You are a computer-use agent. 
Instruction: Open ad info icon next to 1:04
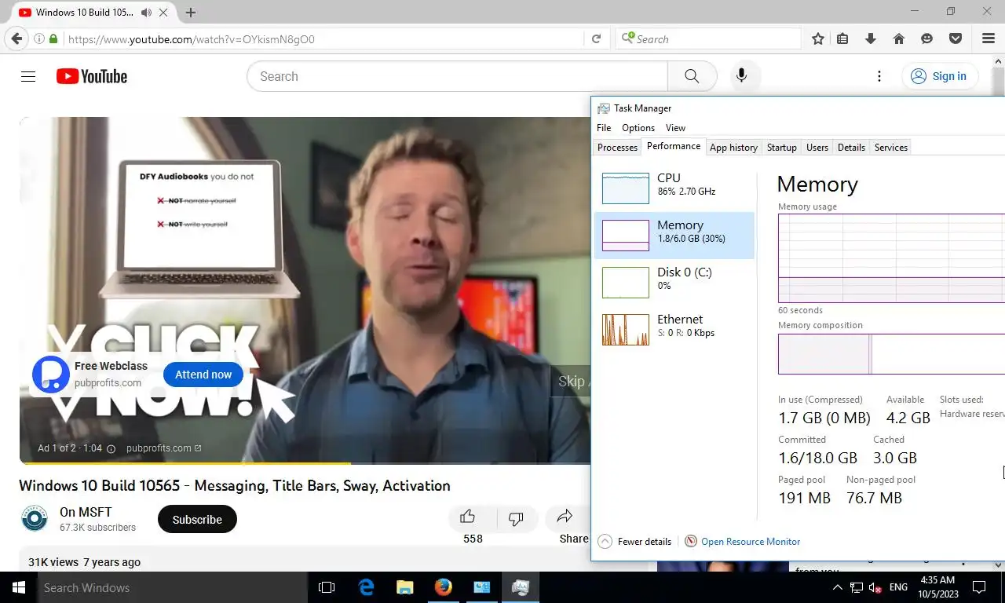(x=111, y=448)
